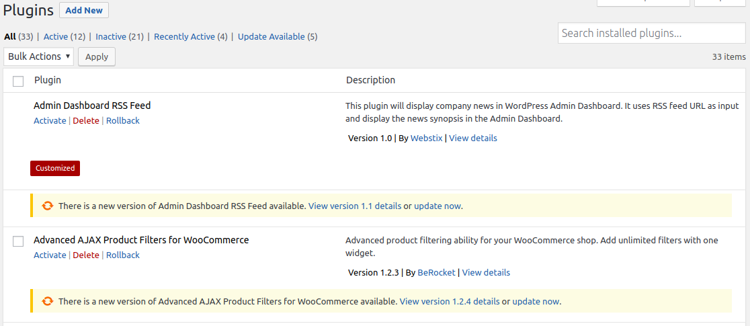Focus the Search installed plugins field
Screen dimensions: 750x326
tap(651, 33)
